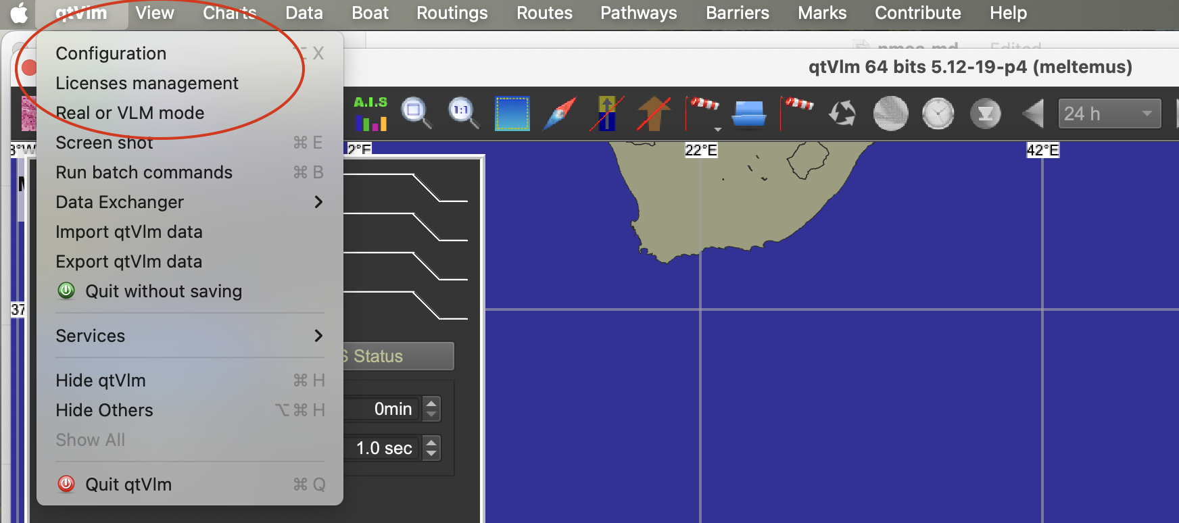
Task: Choose Quit qtVlm
Action: (190, 484)
